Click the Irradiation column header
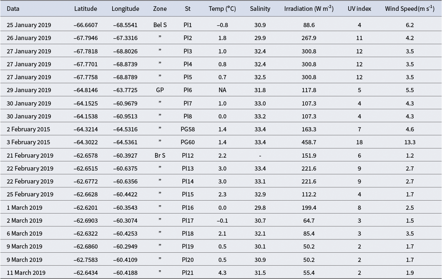442x279 pixels. (309, 9)
